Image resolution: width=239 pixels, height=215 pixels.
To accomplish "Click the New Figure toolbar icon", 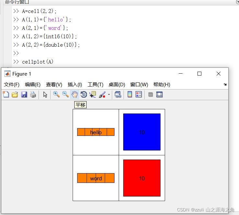I will point(6,94).
